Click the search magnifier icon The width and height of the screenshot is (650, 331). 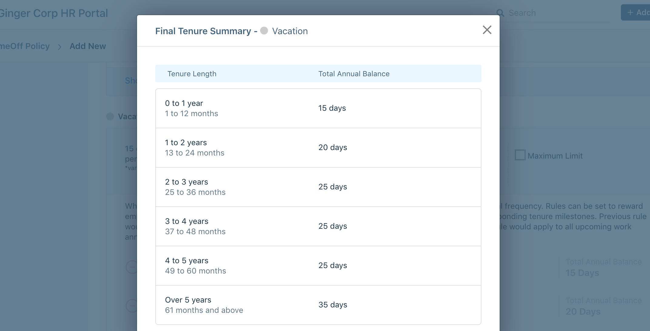click(500, 13)
